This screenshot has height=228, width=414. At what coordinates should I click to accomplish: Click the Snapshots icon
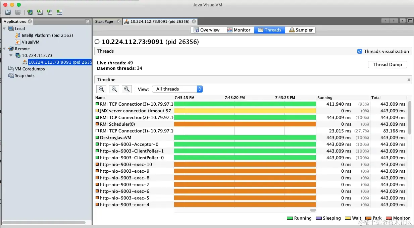[11, 75]
